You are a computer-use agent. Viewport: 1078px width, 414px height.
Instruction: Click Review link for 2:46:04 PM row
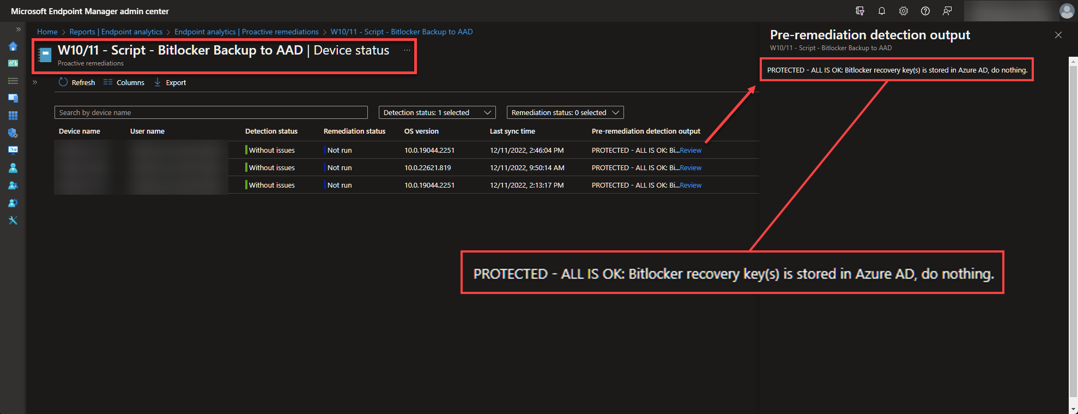691,150
